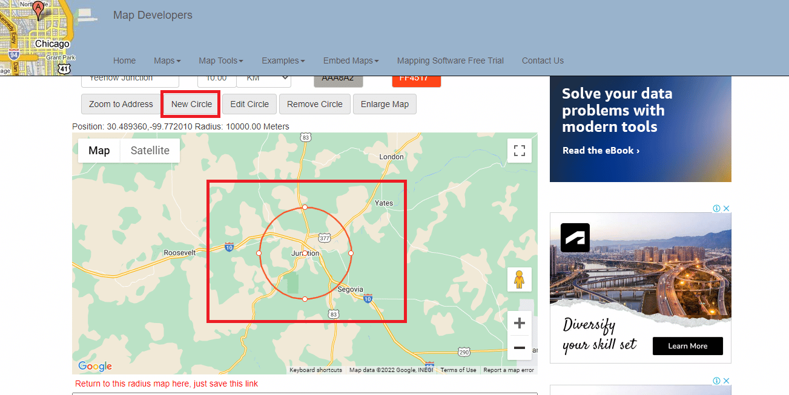Expand the Embed Maps menu
Screen dimensions: 789x395
[x=351, y=60]
